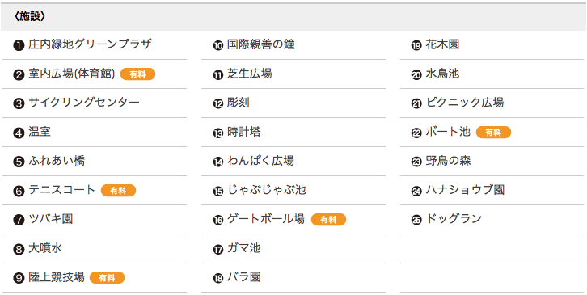
Task: Select the ハナショウブ園 entry
Action: [465, 190]
